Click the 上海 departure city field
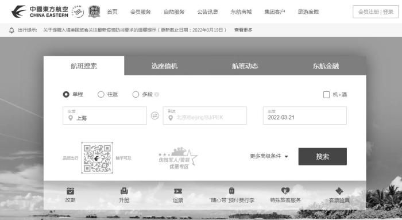Image resolution: width=402 pixels, height=220 pixels. coord(105,115)
